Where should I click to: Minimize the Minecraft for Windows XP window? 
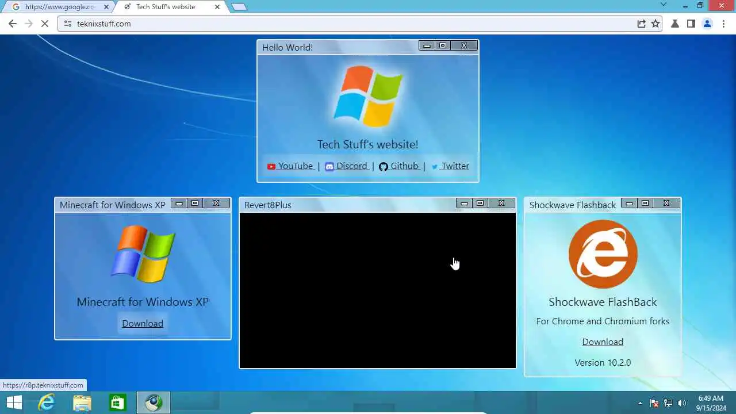click(x=179, y=203)
